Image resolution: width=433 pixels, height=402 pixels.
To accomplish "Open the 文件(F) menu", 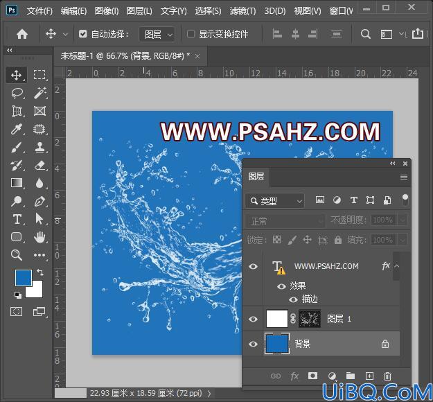I will [x=39, y=11].
